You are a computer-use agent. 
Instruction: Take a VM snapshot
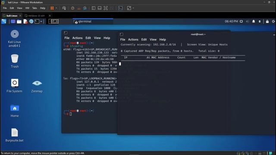tap(72, 8)
